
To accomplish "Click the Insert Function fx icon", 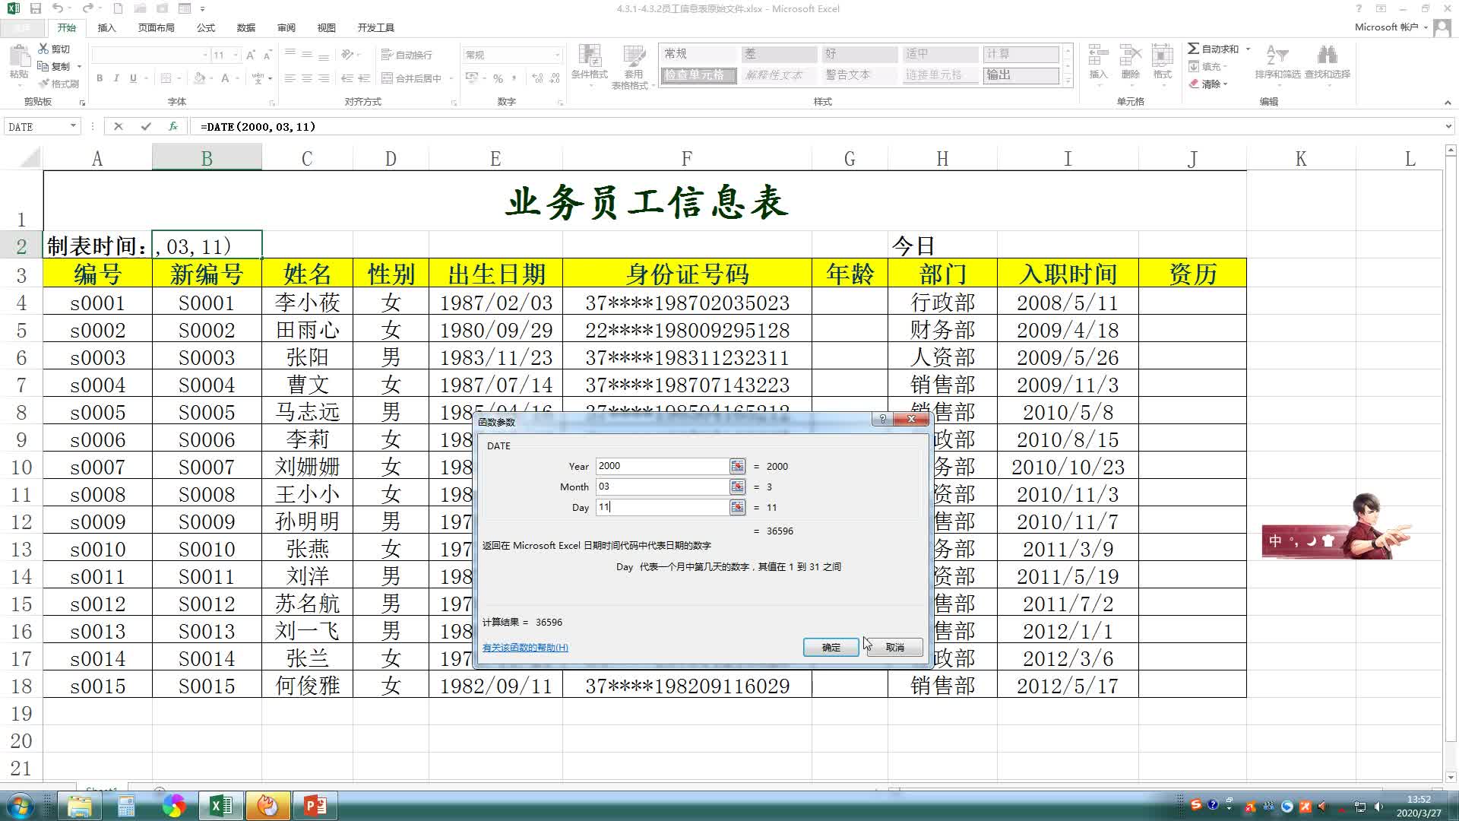I will click(x=172, y=126).
